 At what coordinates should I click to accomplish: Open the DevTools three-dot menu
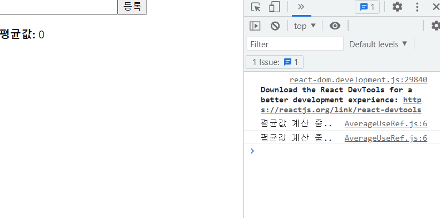tap(417, 7)
